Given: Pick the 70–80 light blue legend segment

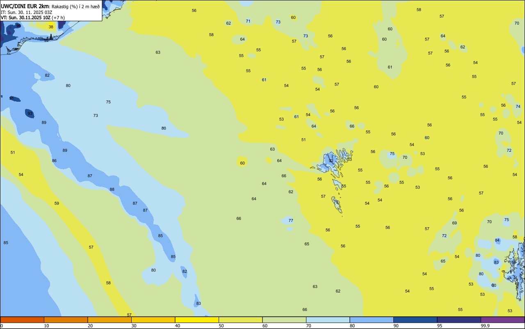Looking at the screenshot, I should click(x=328, y=320).
